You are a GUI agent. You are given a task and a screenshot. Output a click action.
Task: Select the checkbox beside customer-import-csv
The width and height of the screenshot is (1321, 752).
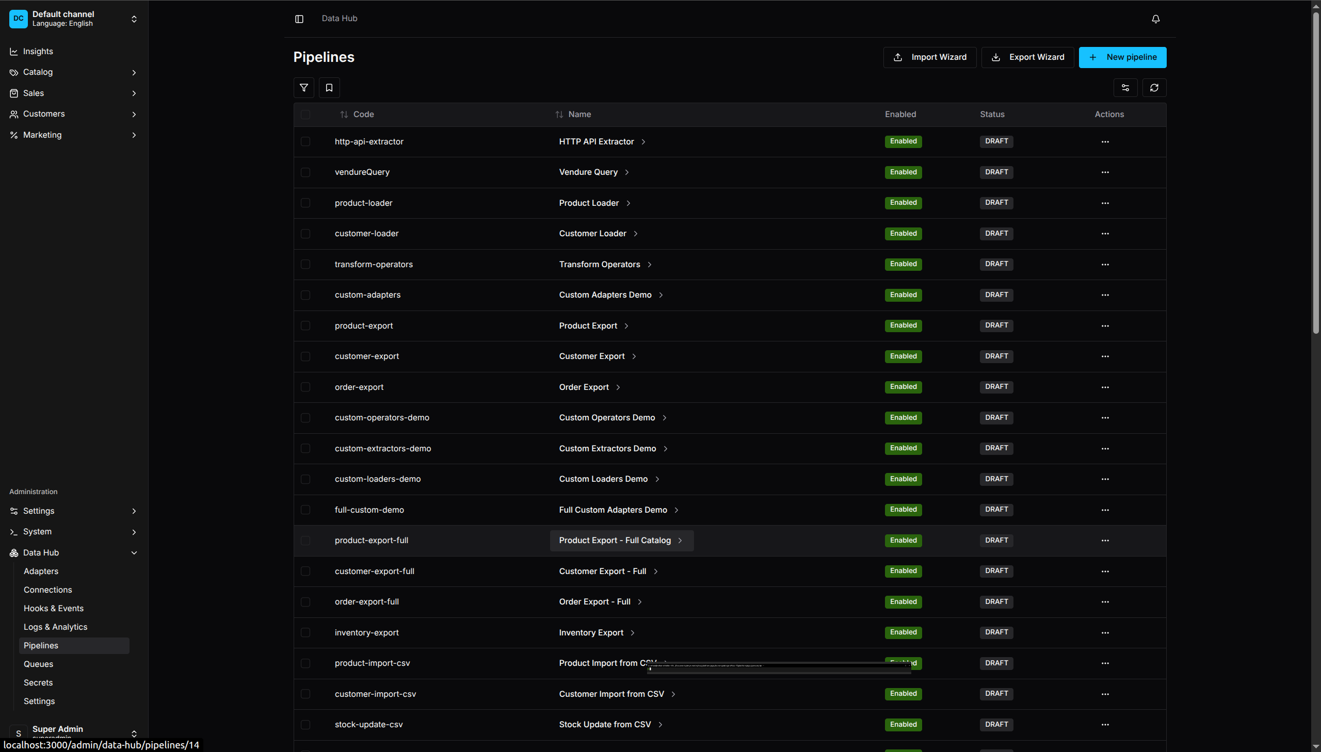tap(305, 694)
